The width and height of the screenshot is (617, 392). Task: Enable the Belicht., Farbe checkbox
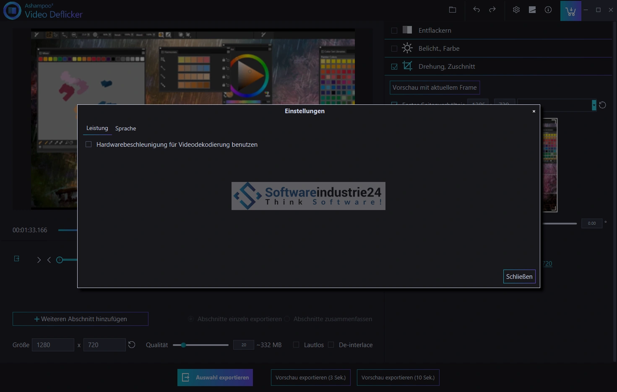point(394,49)
